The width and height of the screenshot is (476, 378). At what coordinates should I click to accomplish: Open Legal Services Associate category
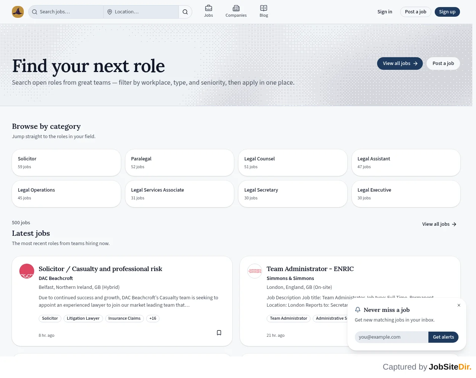click(180, 194)
